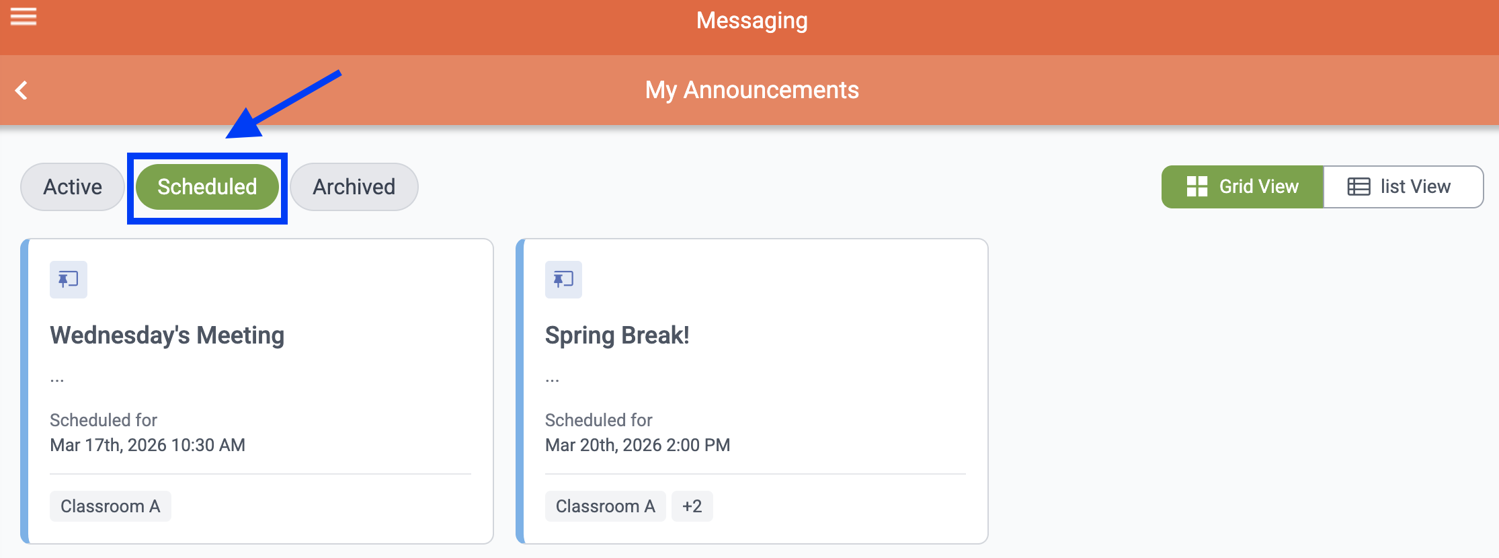Click the list icon in list View

pyautogui.click(x=1359, y=187)
